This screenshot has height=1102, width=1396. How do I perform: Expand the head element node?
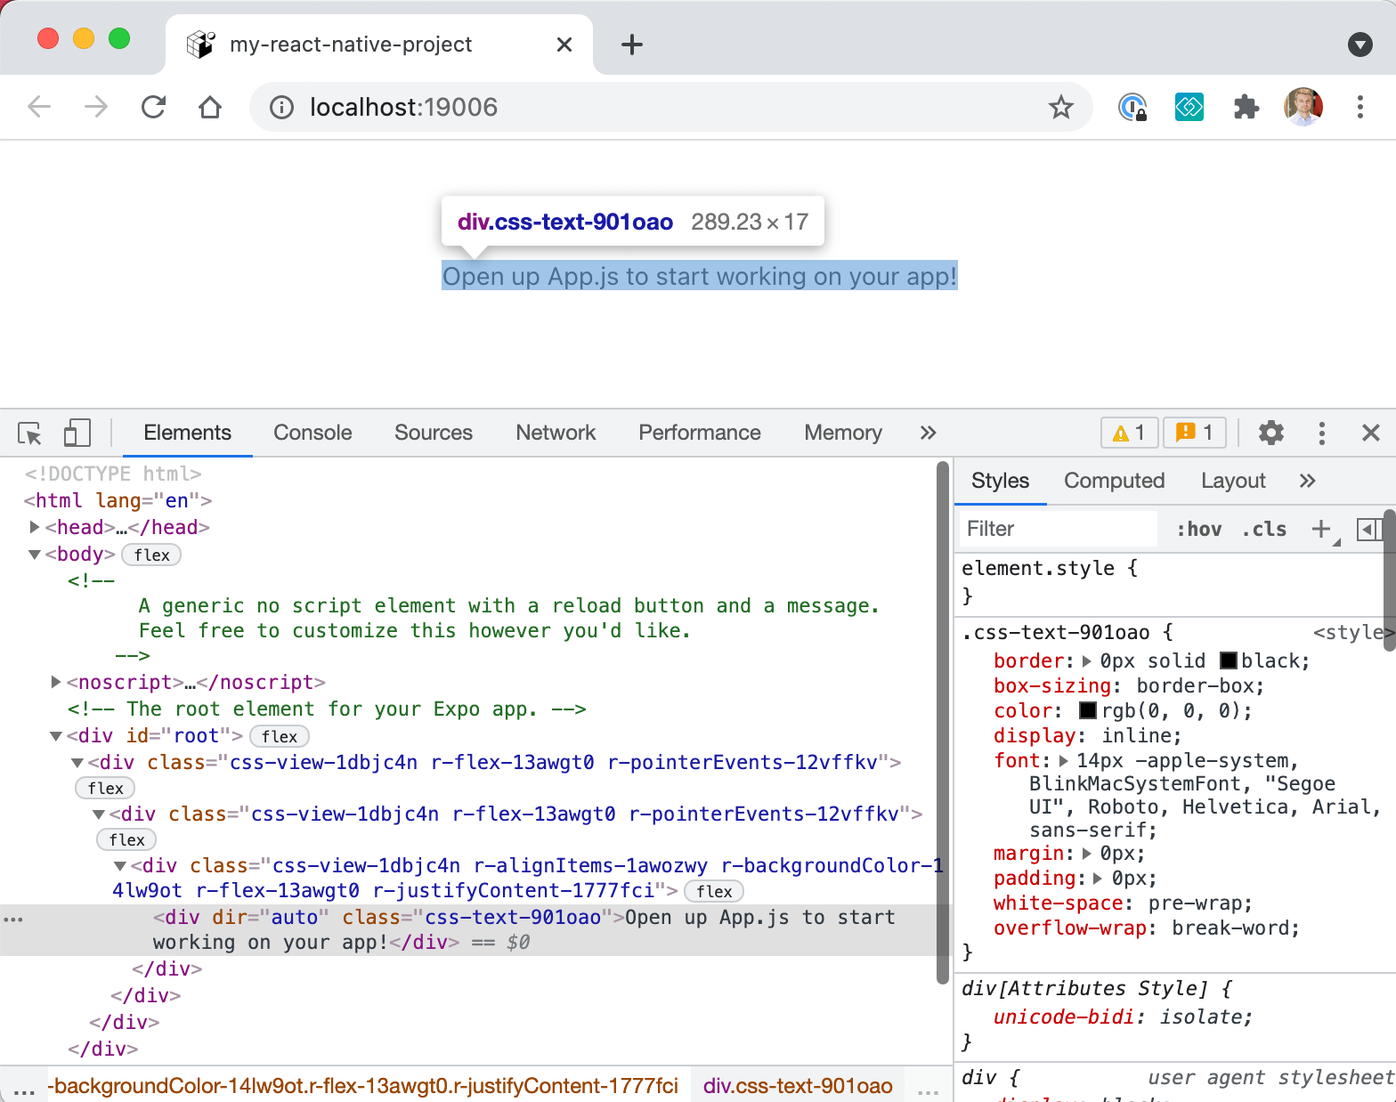tap(35, 527)
